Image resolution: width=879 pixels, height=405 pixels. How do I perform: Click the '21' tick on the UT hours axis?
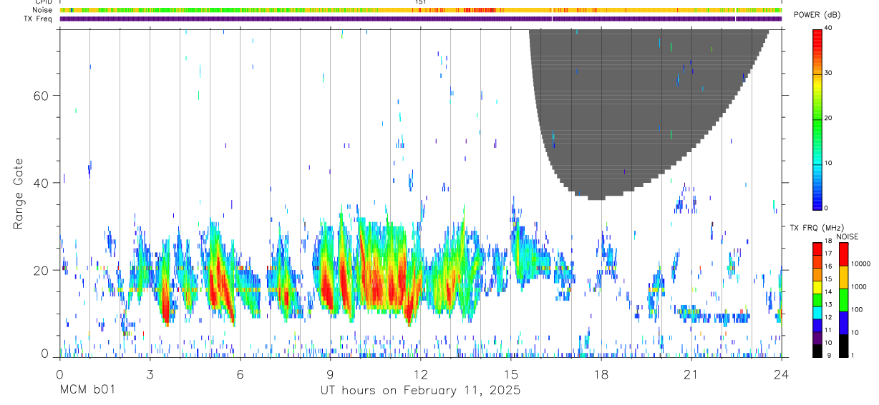(691, 374)
